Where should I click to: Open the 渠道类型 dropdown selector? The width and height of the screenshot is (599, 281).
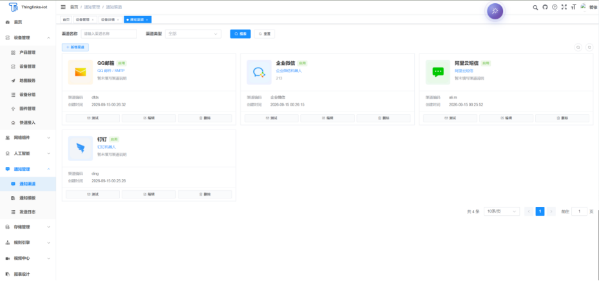193,34
